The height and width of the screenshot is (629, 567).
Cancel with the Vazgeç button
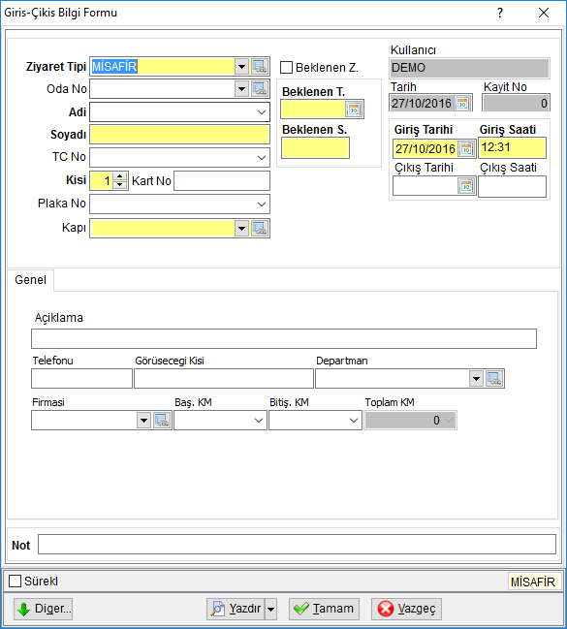[406, 609]
